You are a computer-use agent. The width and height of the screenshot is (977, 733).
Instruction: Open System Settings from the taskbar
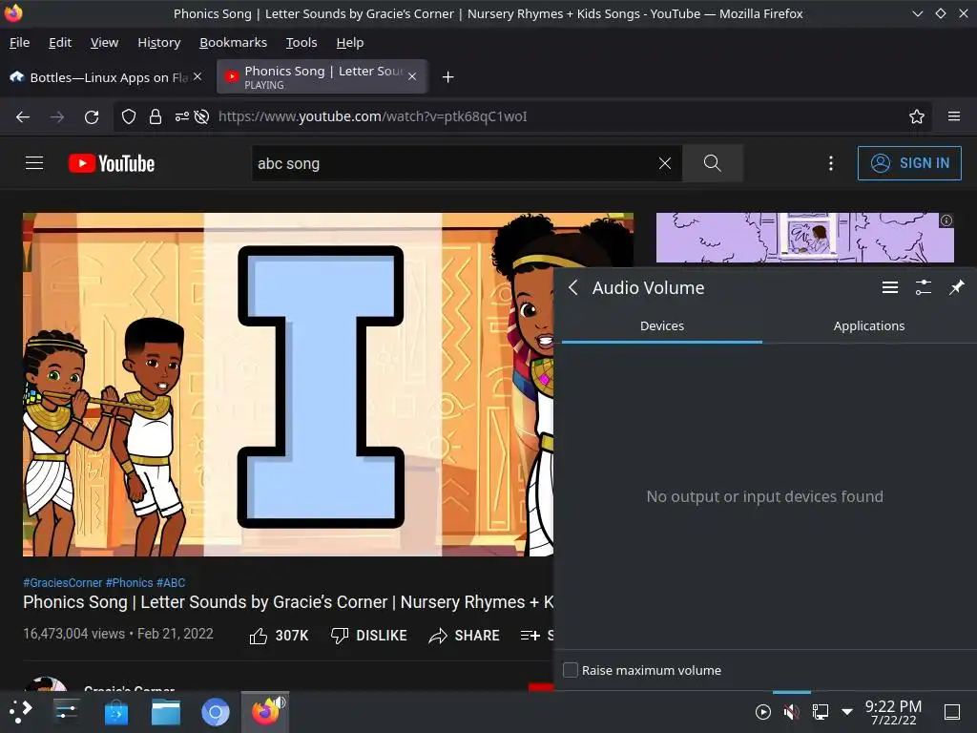tap(66, 712)
